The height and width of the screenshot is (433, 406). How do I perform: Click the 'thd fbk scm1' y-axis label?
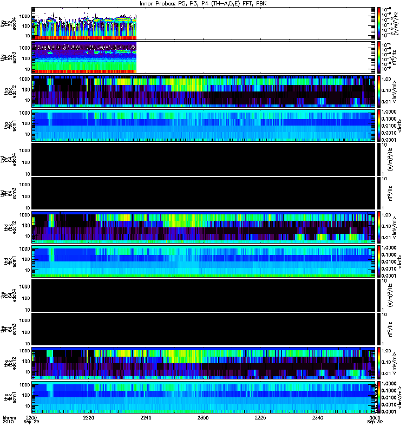coord(10,261)
